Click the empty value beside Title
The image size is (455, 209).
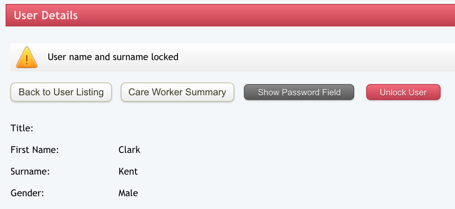tap(128, 129)
